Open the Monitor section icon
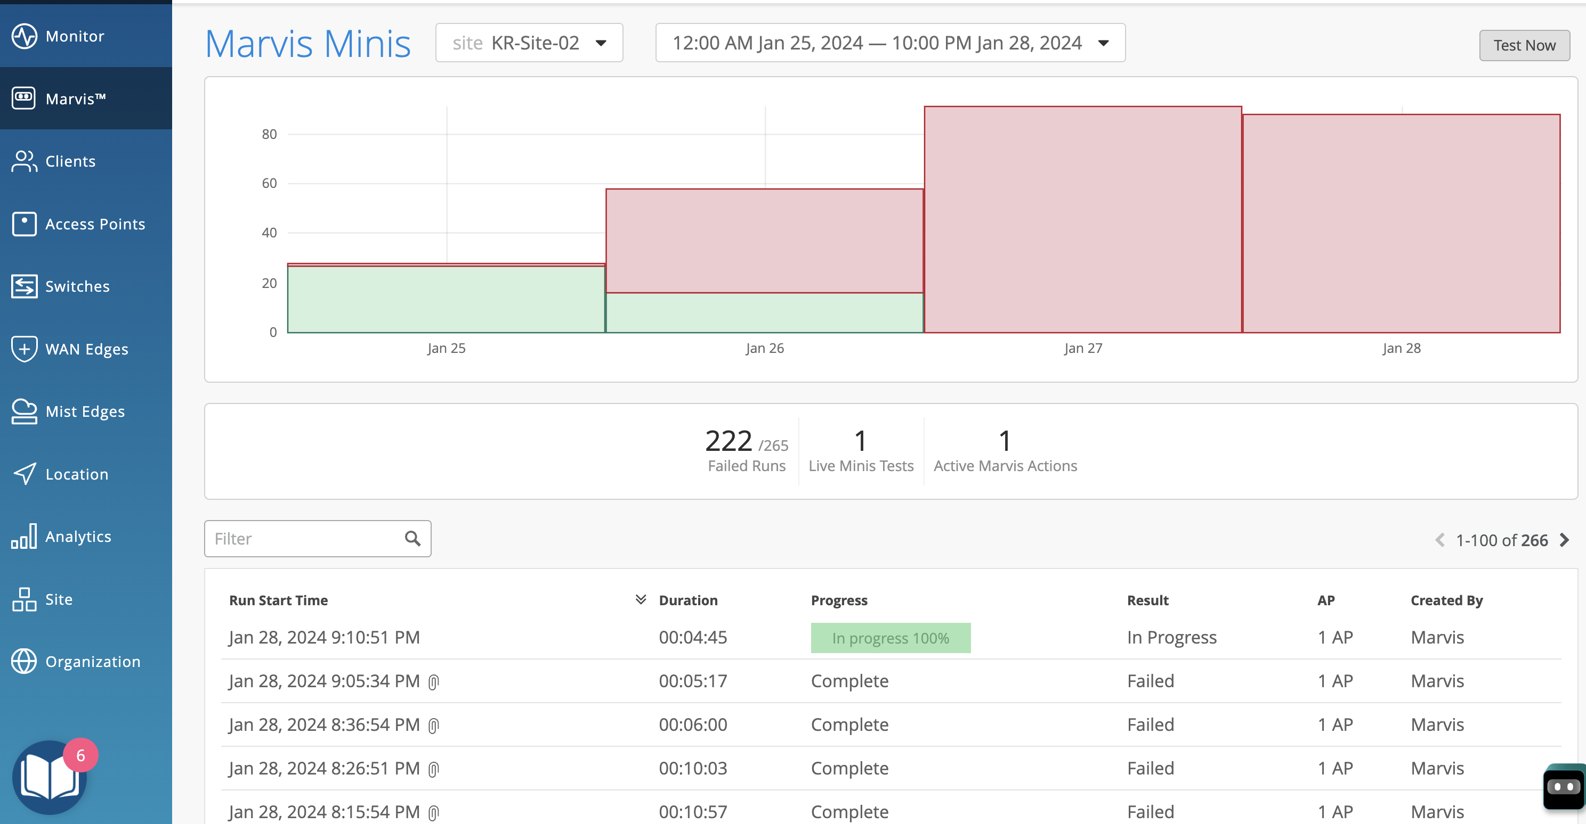 pyautogui.click(x=24, y=36)
